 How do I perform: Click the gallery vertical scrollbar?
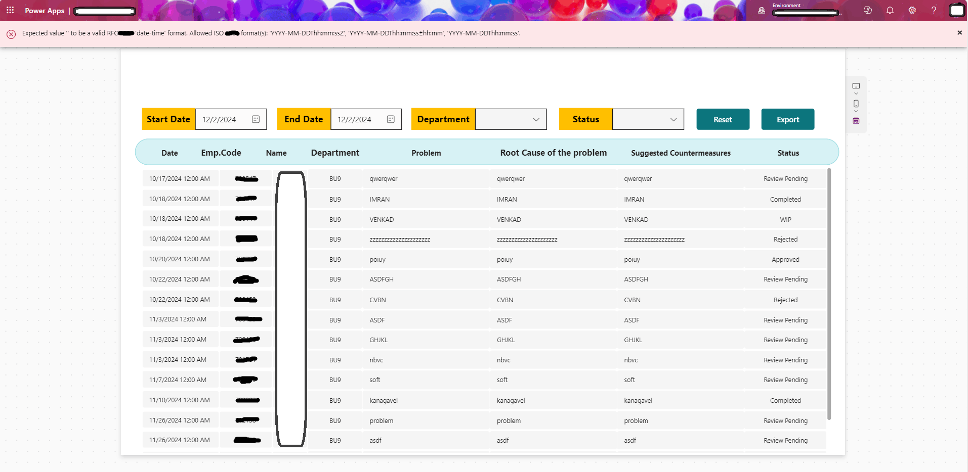click(x=829, y=294)
